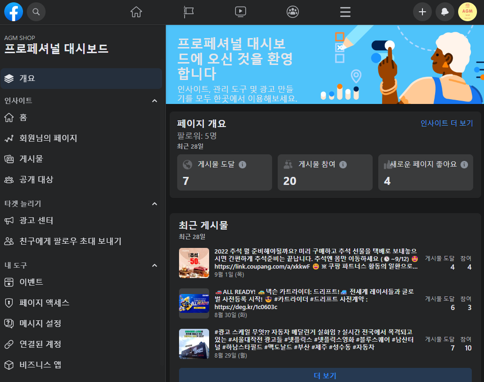The width and height of the screenshot is (484, 382).
Task: Click the Groups icon in top bar
Action: [x=292, y=12]
